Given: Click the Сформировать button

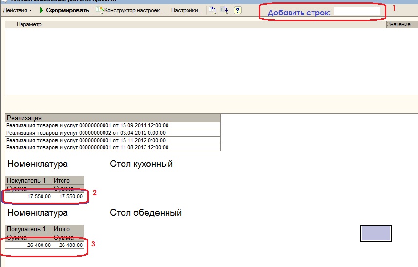Looking at the screenshot, I should (x=67, y=10).
